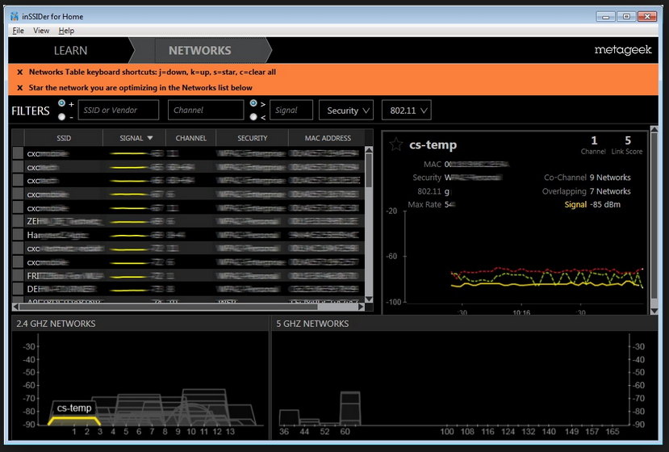Click the networks table scroll up arrow
This screenshot has height=452, width=669.
(369, 150)
